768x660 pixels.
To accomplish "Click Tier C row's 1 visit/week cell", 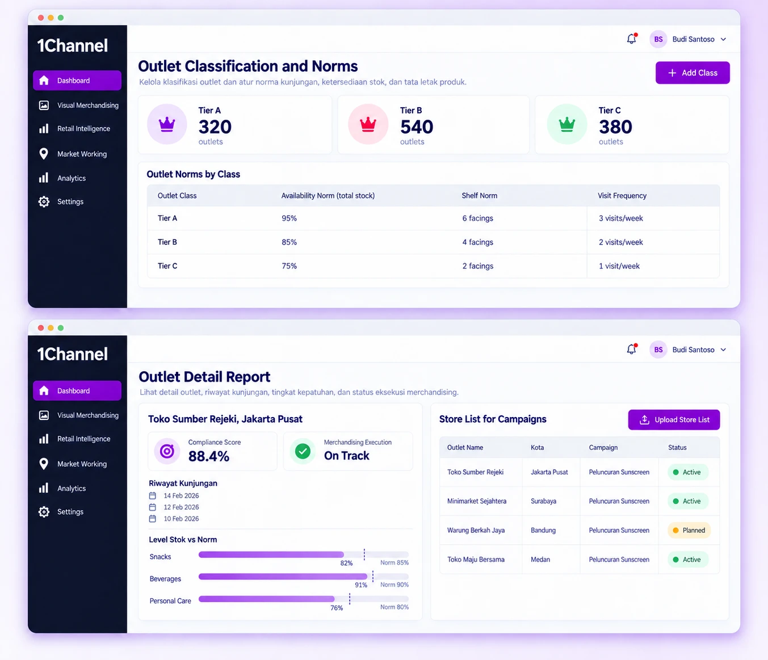I will click(x=619, y=266).
